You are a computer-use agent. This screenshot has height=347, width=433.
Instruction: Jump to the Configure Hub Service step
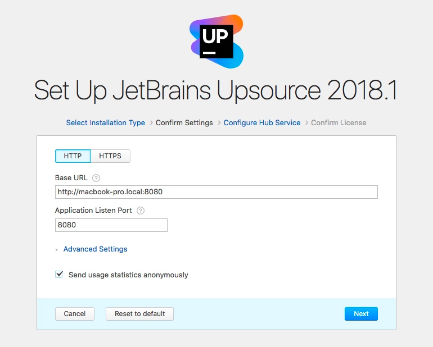tap(262, 122)
